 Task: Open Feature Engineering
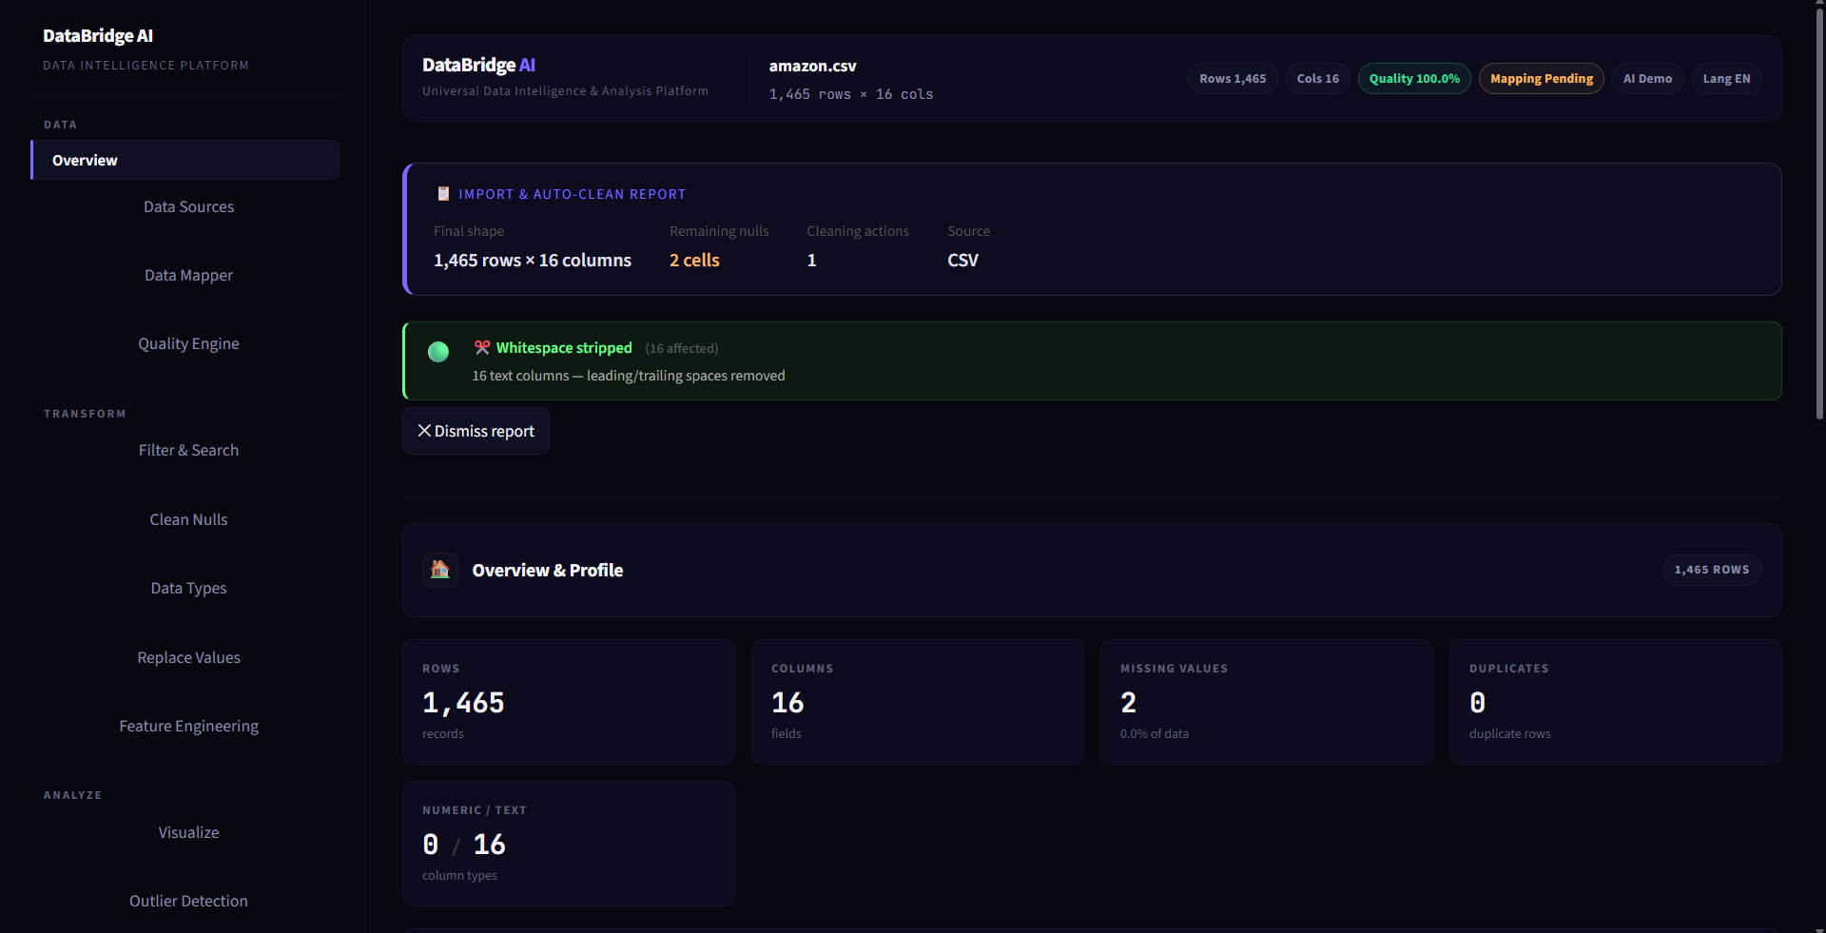point(188,726)
